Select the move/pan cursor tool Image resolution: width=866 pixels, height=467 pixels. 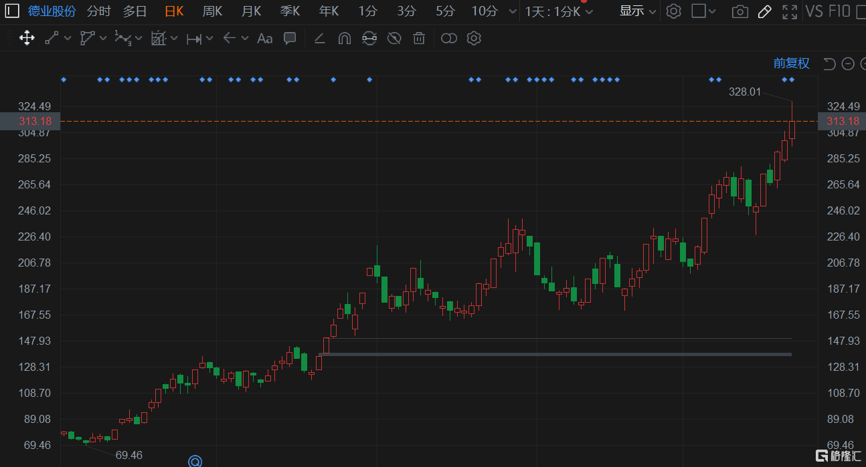(27, 38)
